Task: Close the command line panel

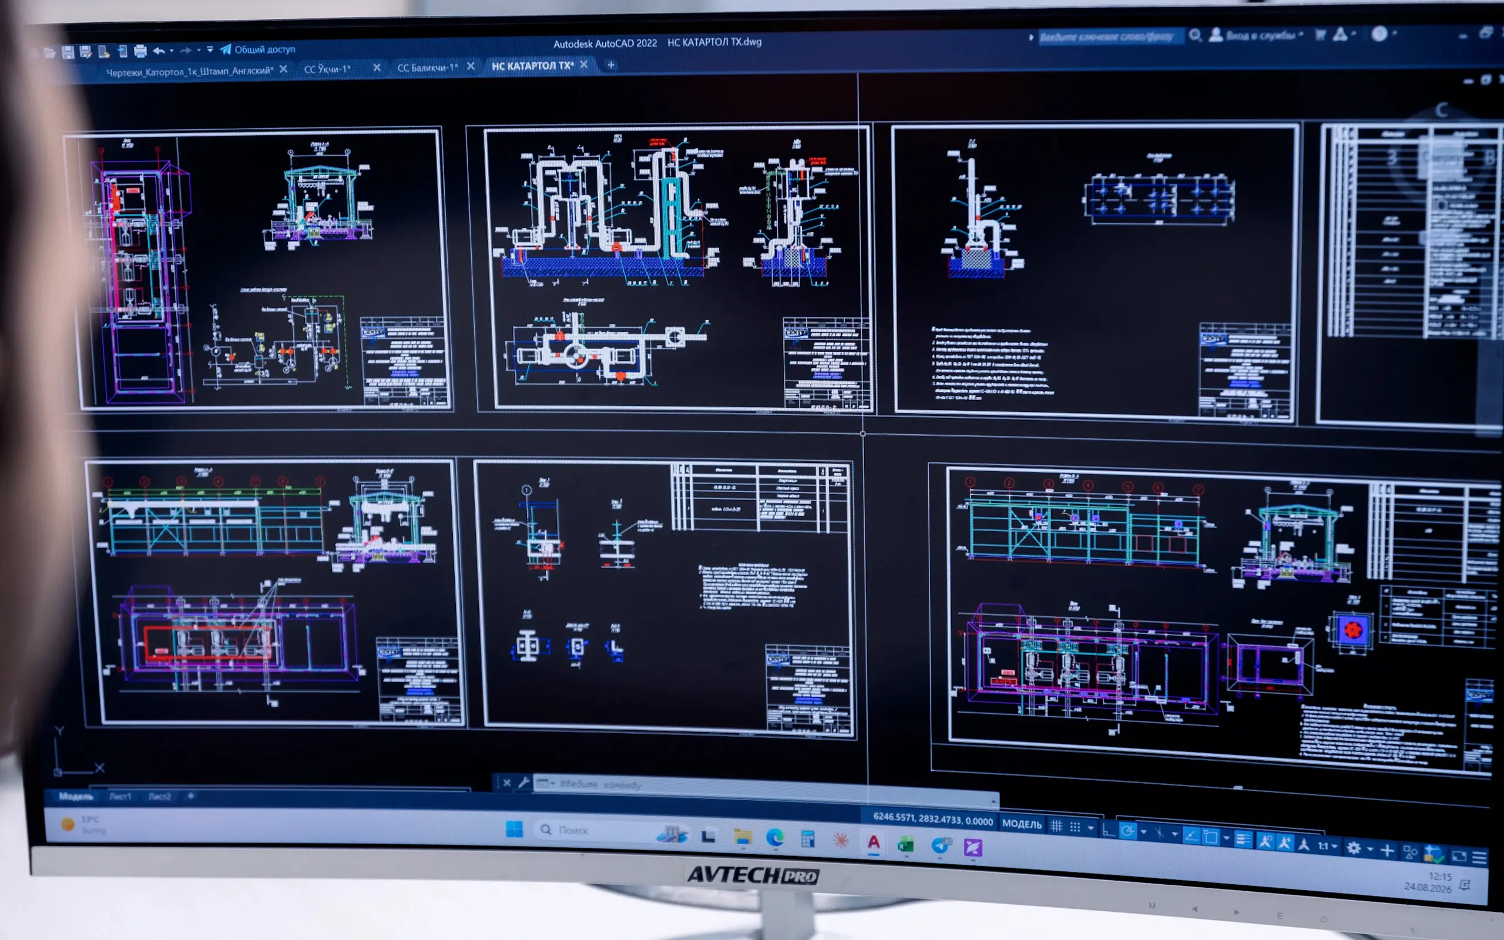Action: (x=506, y=783)
